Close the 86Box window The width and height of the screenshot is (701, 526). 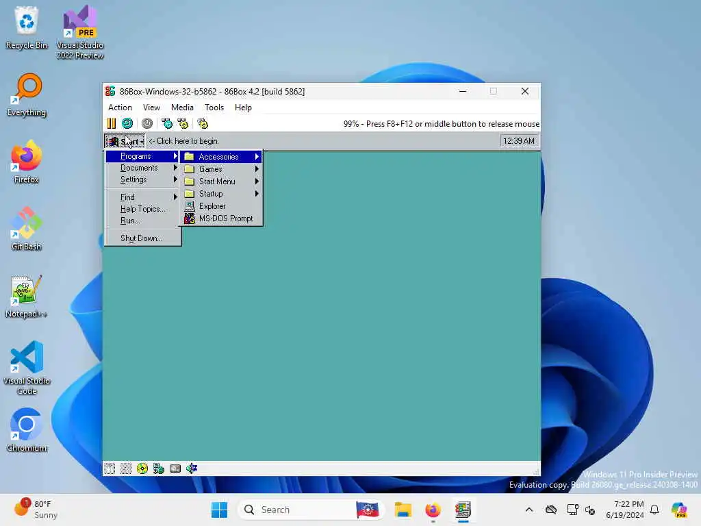(x=525, y=91)
